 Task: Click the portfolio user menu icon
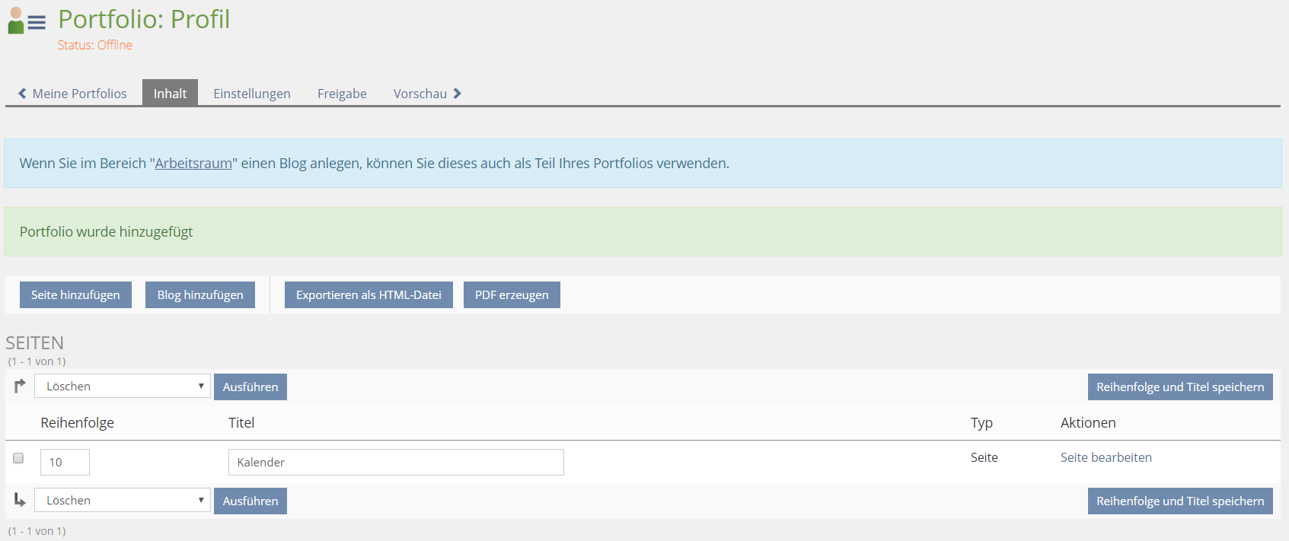tap(26, 21)
